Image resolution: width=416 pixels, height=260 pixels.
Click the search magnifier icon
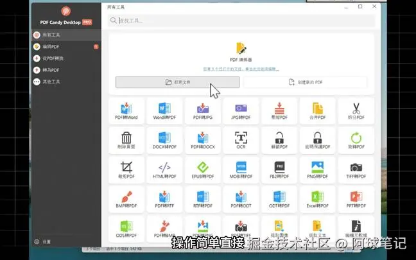click(x=113, y=21)
